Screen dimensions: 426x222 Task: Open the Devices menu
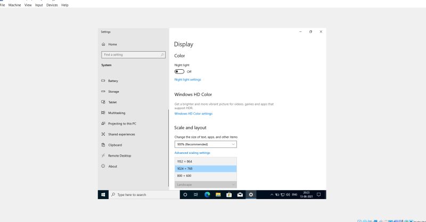[x=52, y=5]
